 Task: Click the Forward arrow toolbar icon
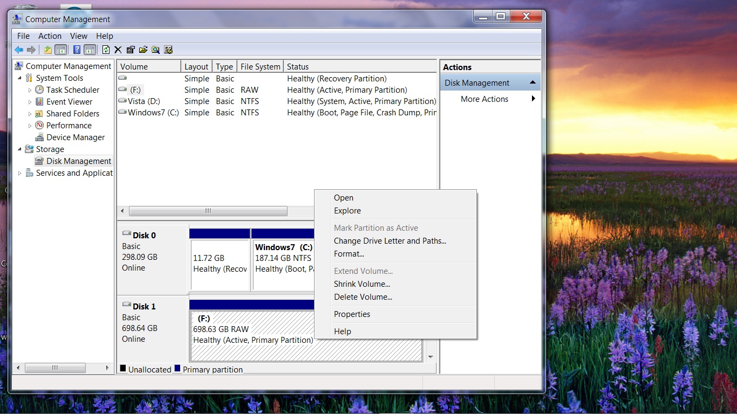[31, 50]
